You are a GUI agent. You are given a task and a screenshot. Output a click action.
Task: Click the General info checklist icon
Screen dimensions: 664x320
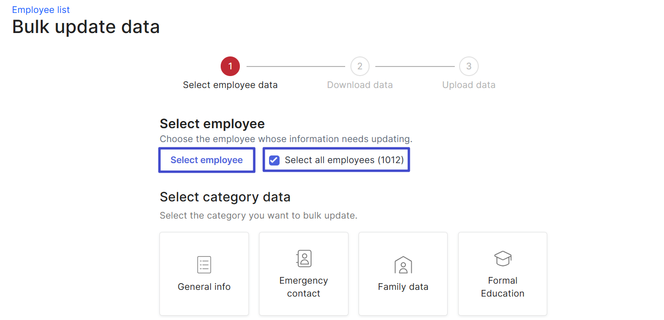coord(204,265)
